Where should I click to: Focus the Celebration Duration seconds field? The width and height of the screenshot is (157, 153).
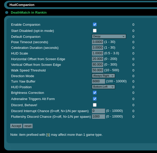tap(98, 48)
